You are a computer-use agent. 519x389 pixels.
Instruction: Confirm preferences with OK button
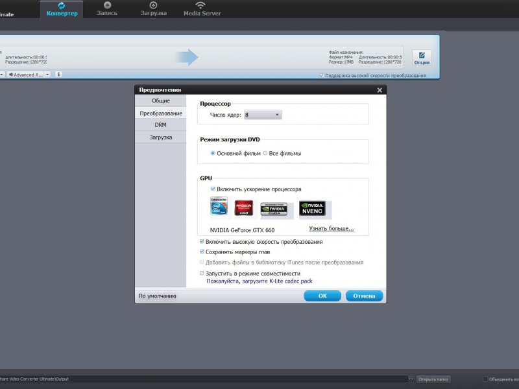322,296
